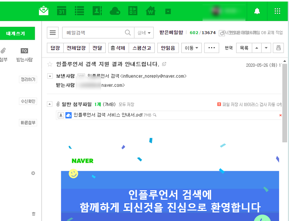
Task: Open the Calendar icon in top bar
Action: [62, 11]
